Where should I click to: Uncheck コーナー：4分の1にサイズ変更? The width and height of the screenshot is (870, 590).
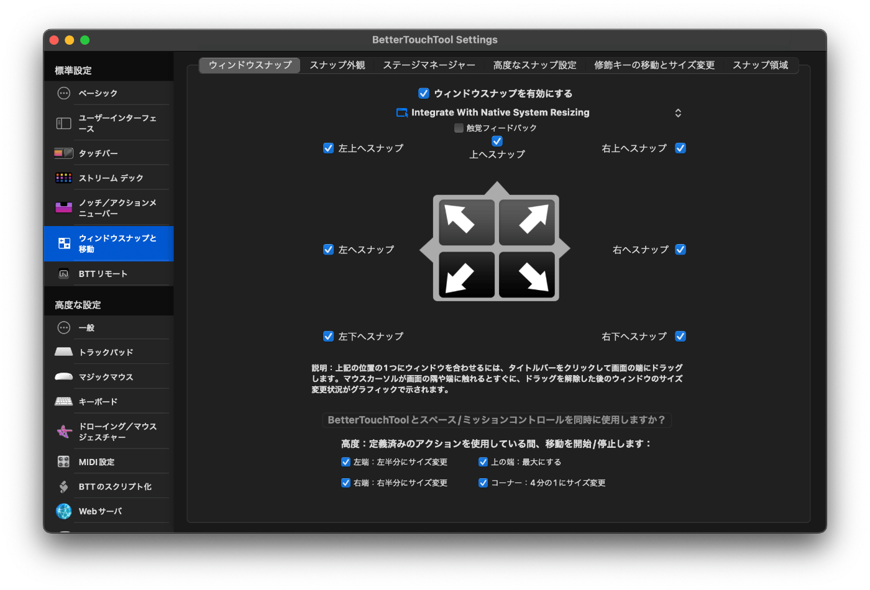click(x=483, y=483)
